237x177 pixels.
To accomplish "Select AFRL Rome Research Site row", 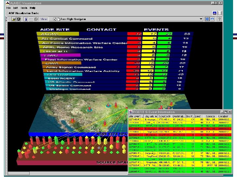I will (115, 47).
